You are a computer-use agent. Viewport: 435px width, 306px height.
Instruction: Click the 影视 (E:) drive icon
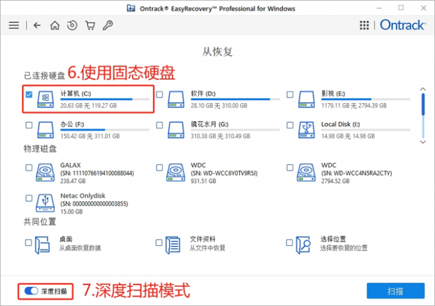point(306,99)
